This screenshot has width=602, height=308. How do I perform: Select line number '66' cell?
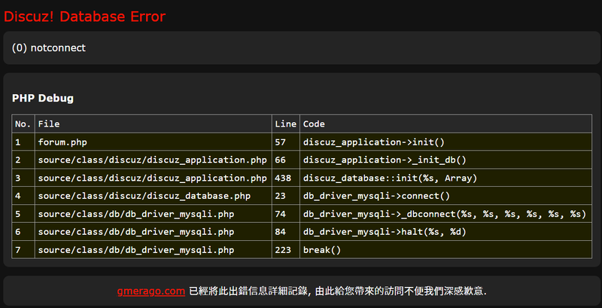tap(286, 160)
